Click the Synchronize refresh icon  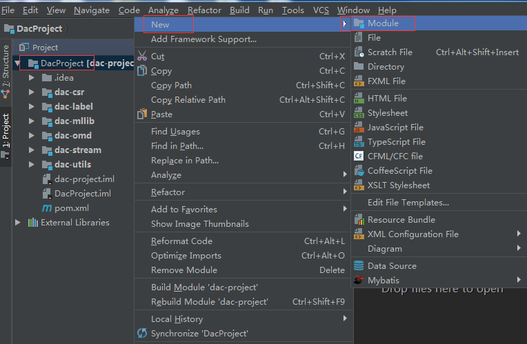142,333
